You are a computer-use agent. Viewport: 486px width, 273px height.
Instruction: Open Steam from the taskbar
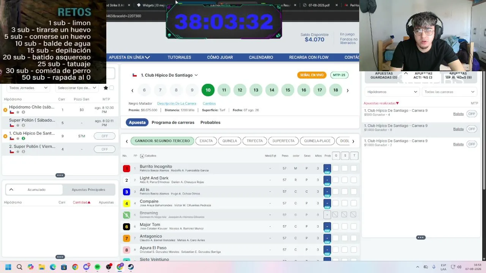tap(131, 267)
